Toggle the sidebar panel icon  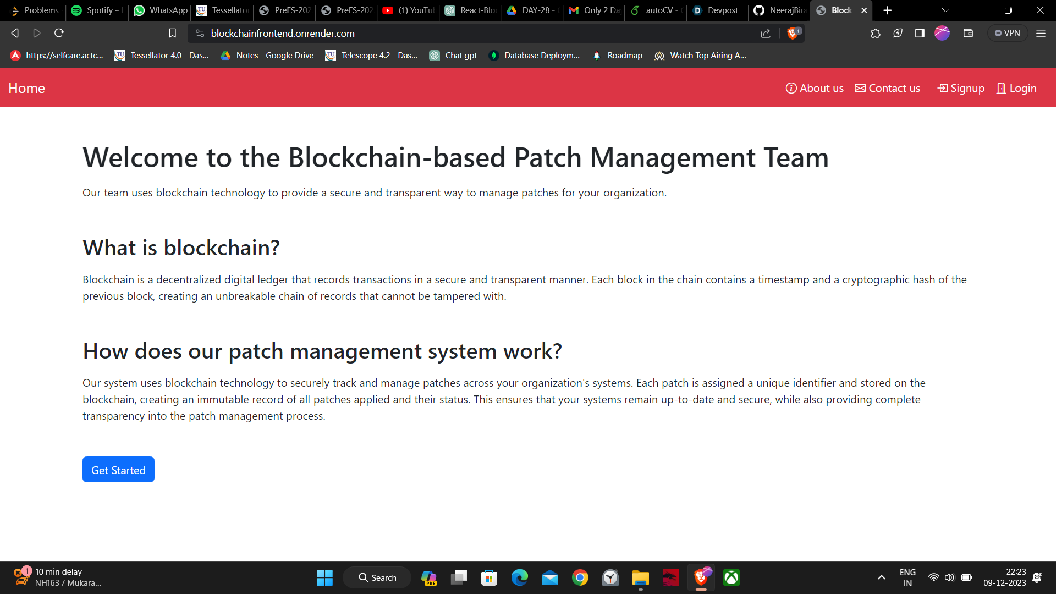(x=920, y=34)
